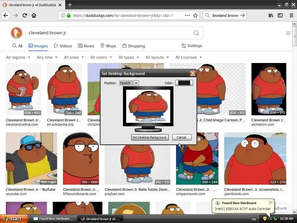This screenshot has width=297, height=223.
Task: Open the 900 × 900 YouTube thumbnail
Action: [31, 159]
